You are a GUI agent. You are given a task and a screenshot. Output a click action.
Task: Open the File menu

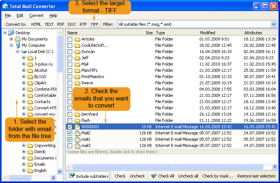[x=8, y=15]
